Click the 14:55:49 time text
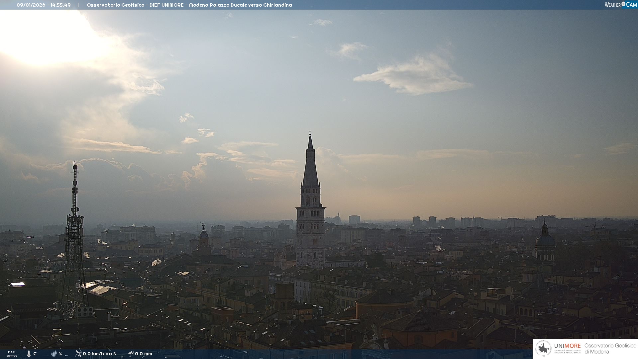 coord(60,5)
